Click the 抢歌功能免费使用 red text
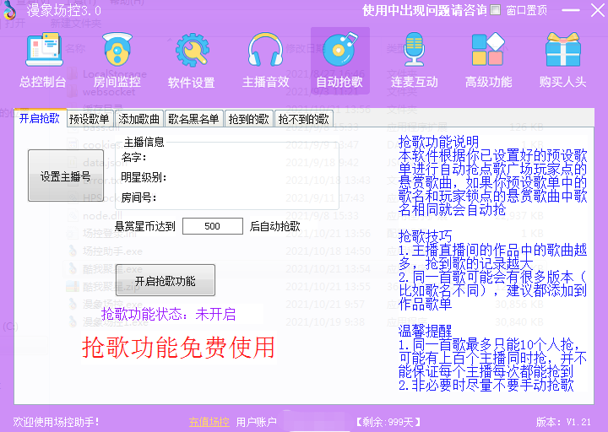The height and width of the screenshot is (432, 608). (x=178, y=347)
